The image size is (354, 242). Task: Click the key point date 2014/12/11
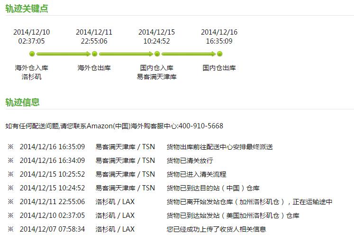click(94, 32)
